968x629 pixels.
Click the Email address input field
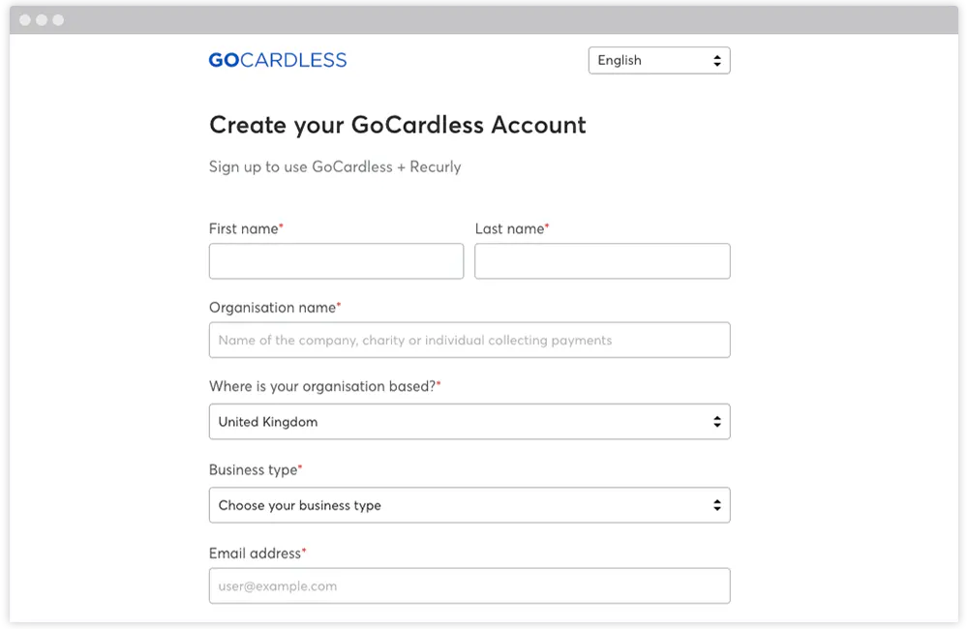pyautogui.click(x=469, y=585)
